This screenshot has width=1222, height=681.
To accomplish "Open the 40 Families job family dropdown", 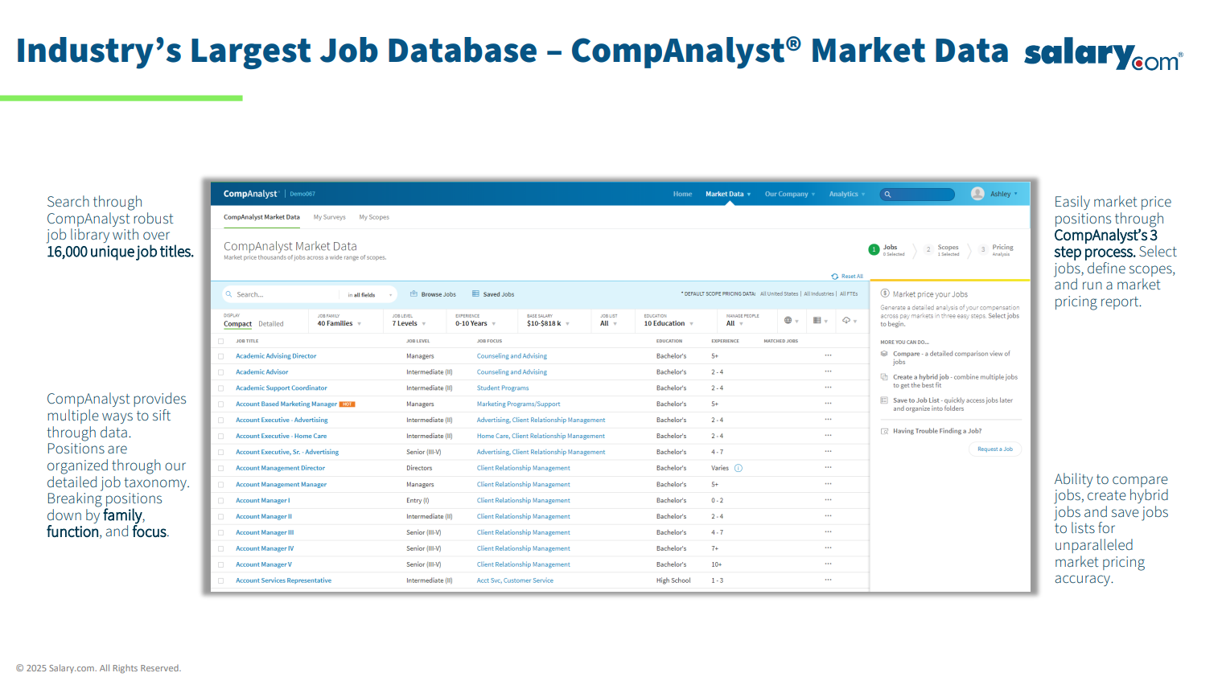I will pyautogui.click(x=339, y=323).
